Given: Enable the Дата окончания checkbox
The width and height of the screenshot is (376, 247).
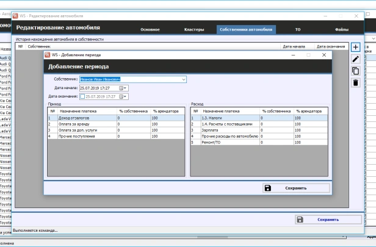Looking at the screenshot, I should (82, 96).
